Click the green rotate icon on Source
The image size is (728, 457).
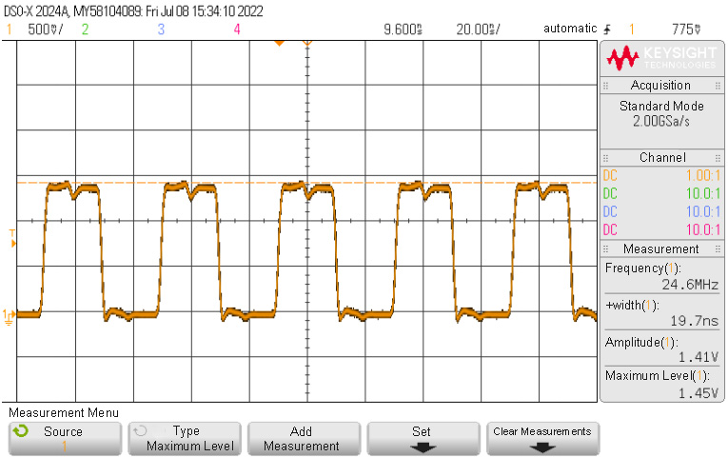[21, 431]
